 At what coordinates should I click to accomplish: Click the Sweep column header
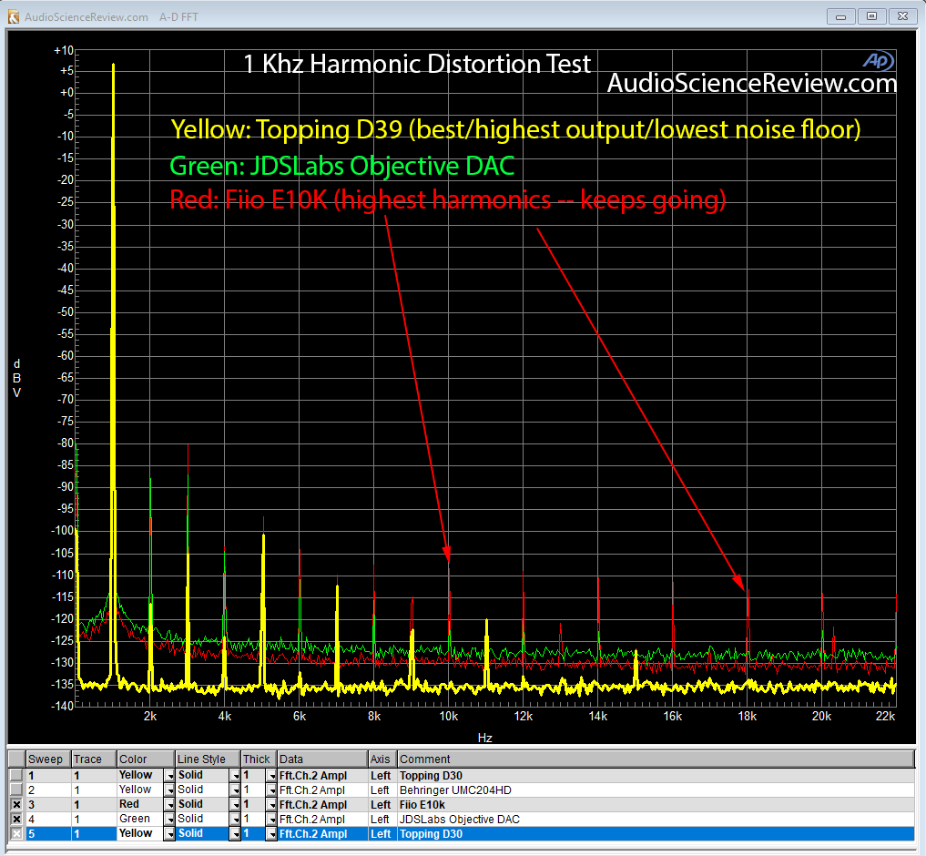click(48, 759)
